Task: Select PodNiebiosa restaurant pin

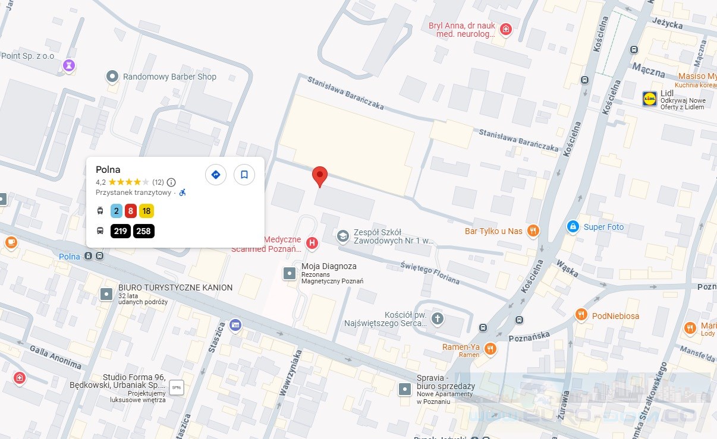Action: pyautogui.click(x=581, y=315)
